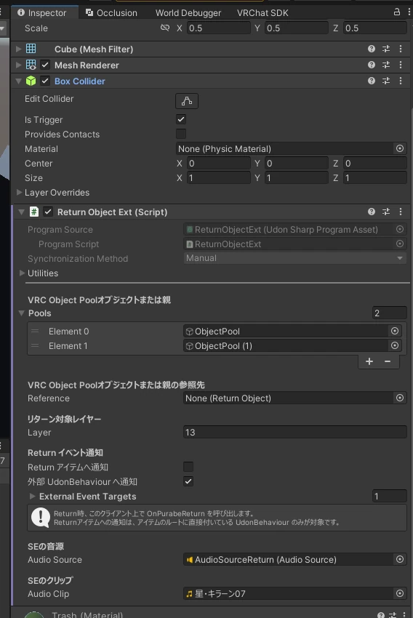
Task: Open the Element 1 object picker
Action: click(395, 345)
